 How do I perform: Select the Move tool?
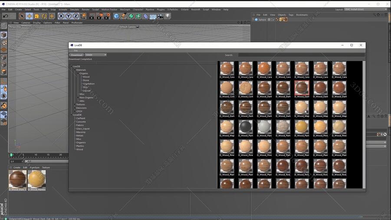[29, 16]
